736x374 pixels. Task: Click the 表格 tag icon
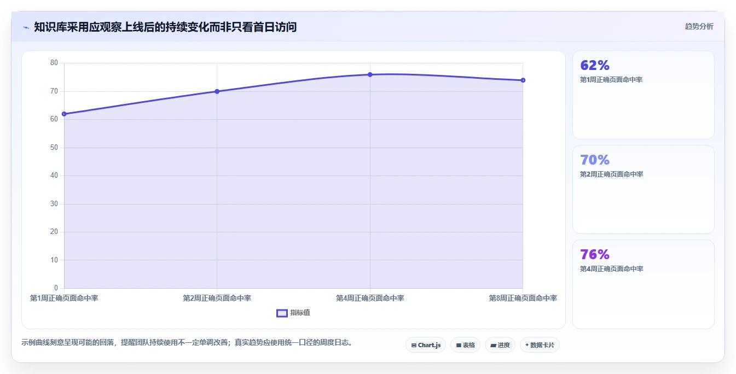click(x=459, y=346)
